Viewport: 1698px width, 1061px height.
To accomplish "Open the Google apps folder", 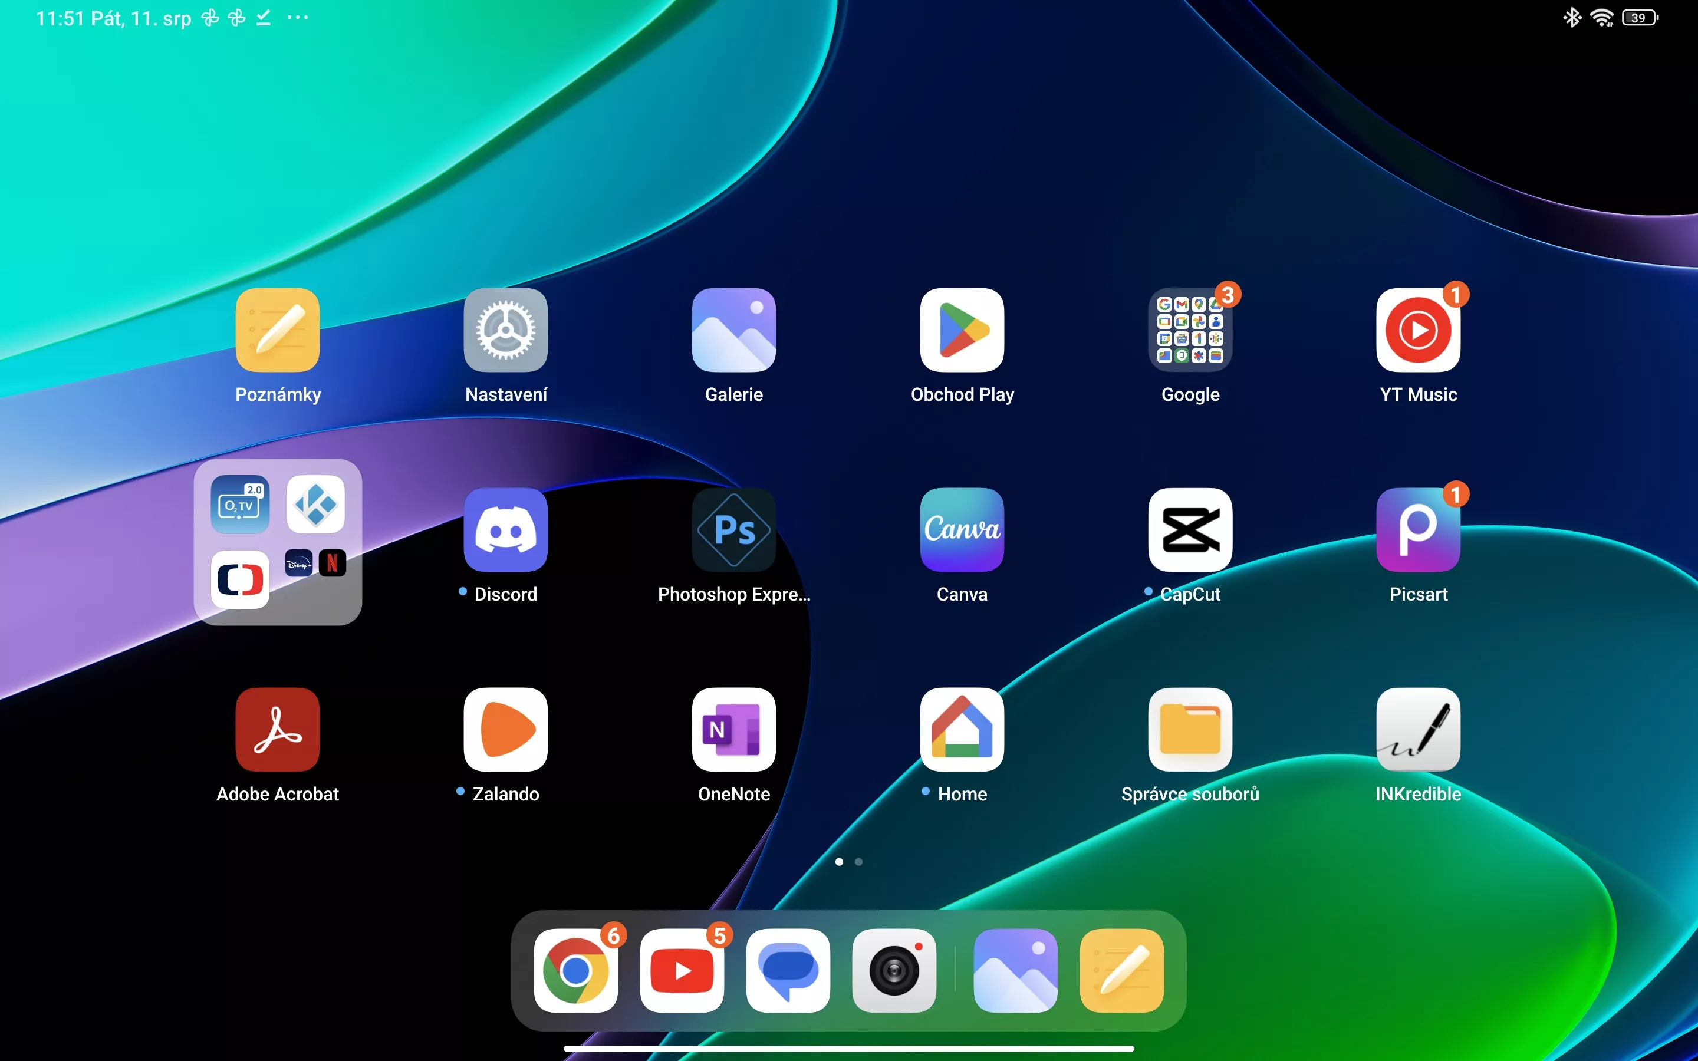I will point(1190,330).
